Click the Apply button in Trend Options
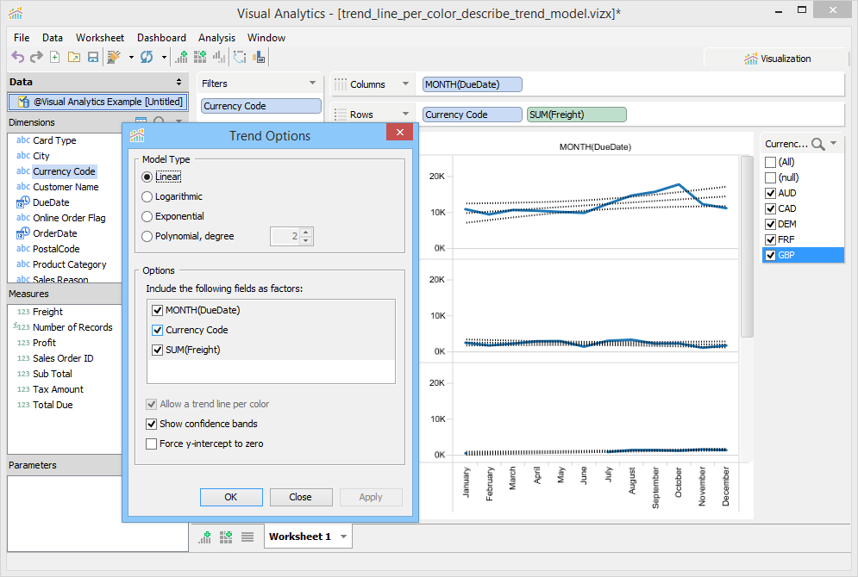This screenshot has height=577, width=858. coord(371,497)
